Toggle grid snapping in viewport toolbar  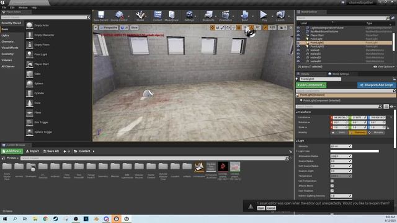tap(239, 27)
